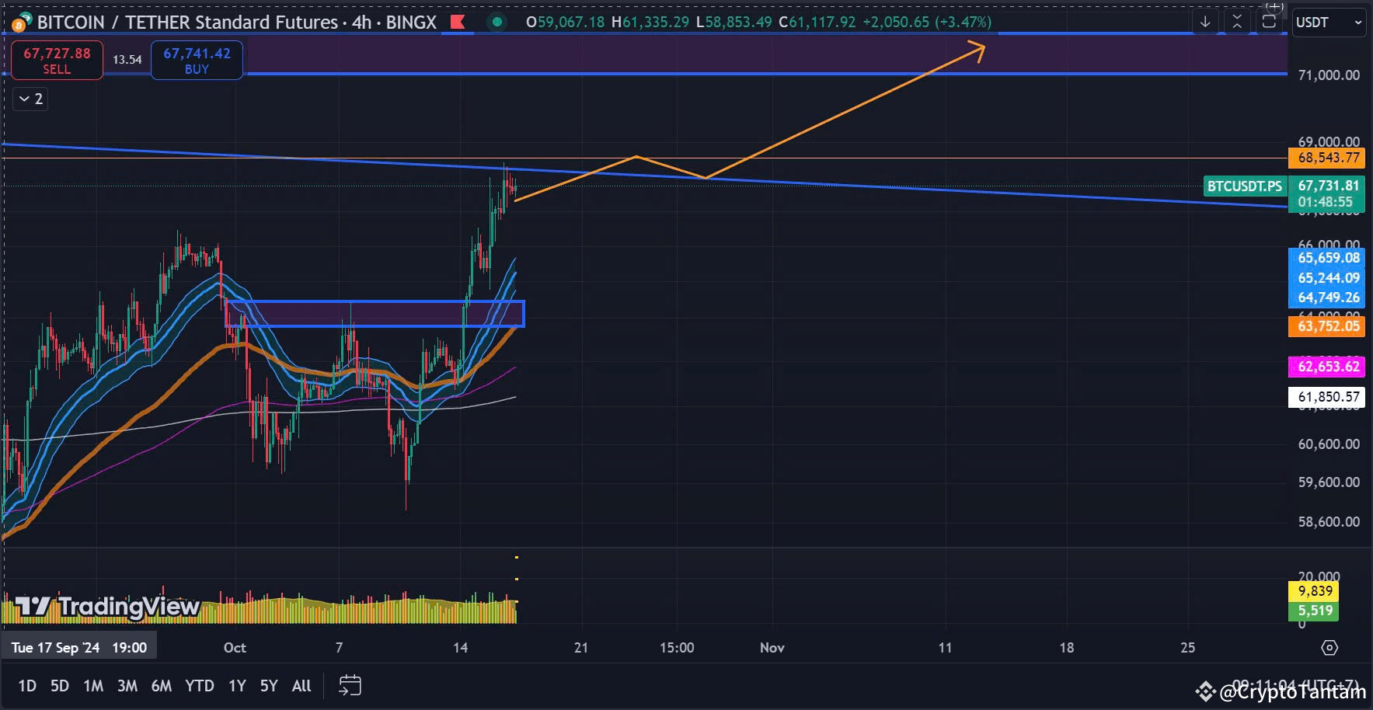Click the yellow 9,839 volume label
This screenshot has height=710, width=1373.
[x=1315, y=591]
